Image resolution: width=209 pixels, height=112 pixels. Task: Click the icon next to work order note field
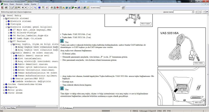(123, 8)
